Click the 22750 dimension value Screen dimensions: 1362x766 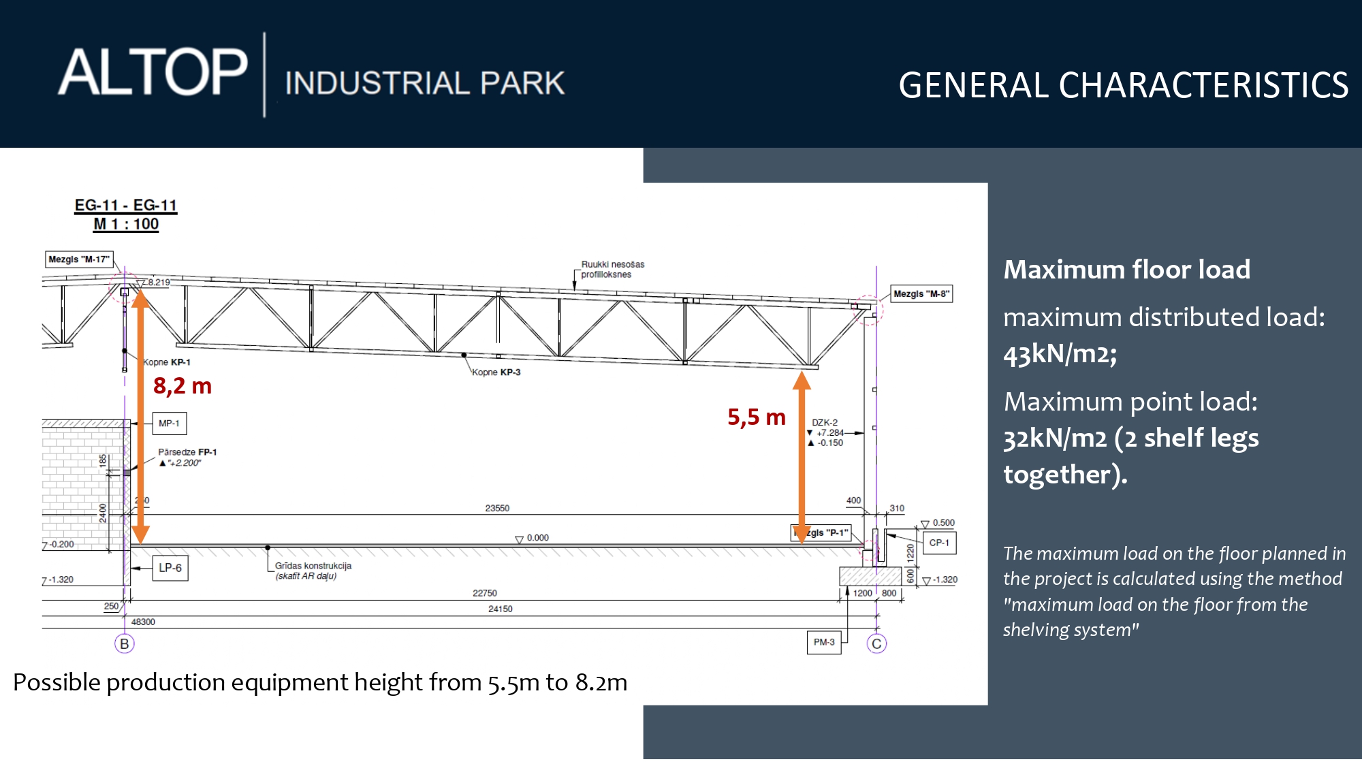pos(485,594)
